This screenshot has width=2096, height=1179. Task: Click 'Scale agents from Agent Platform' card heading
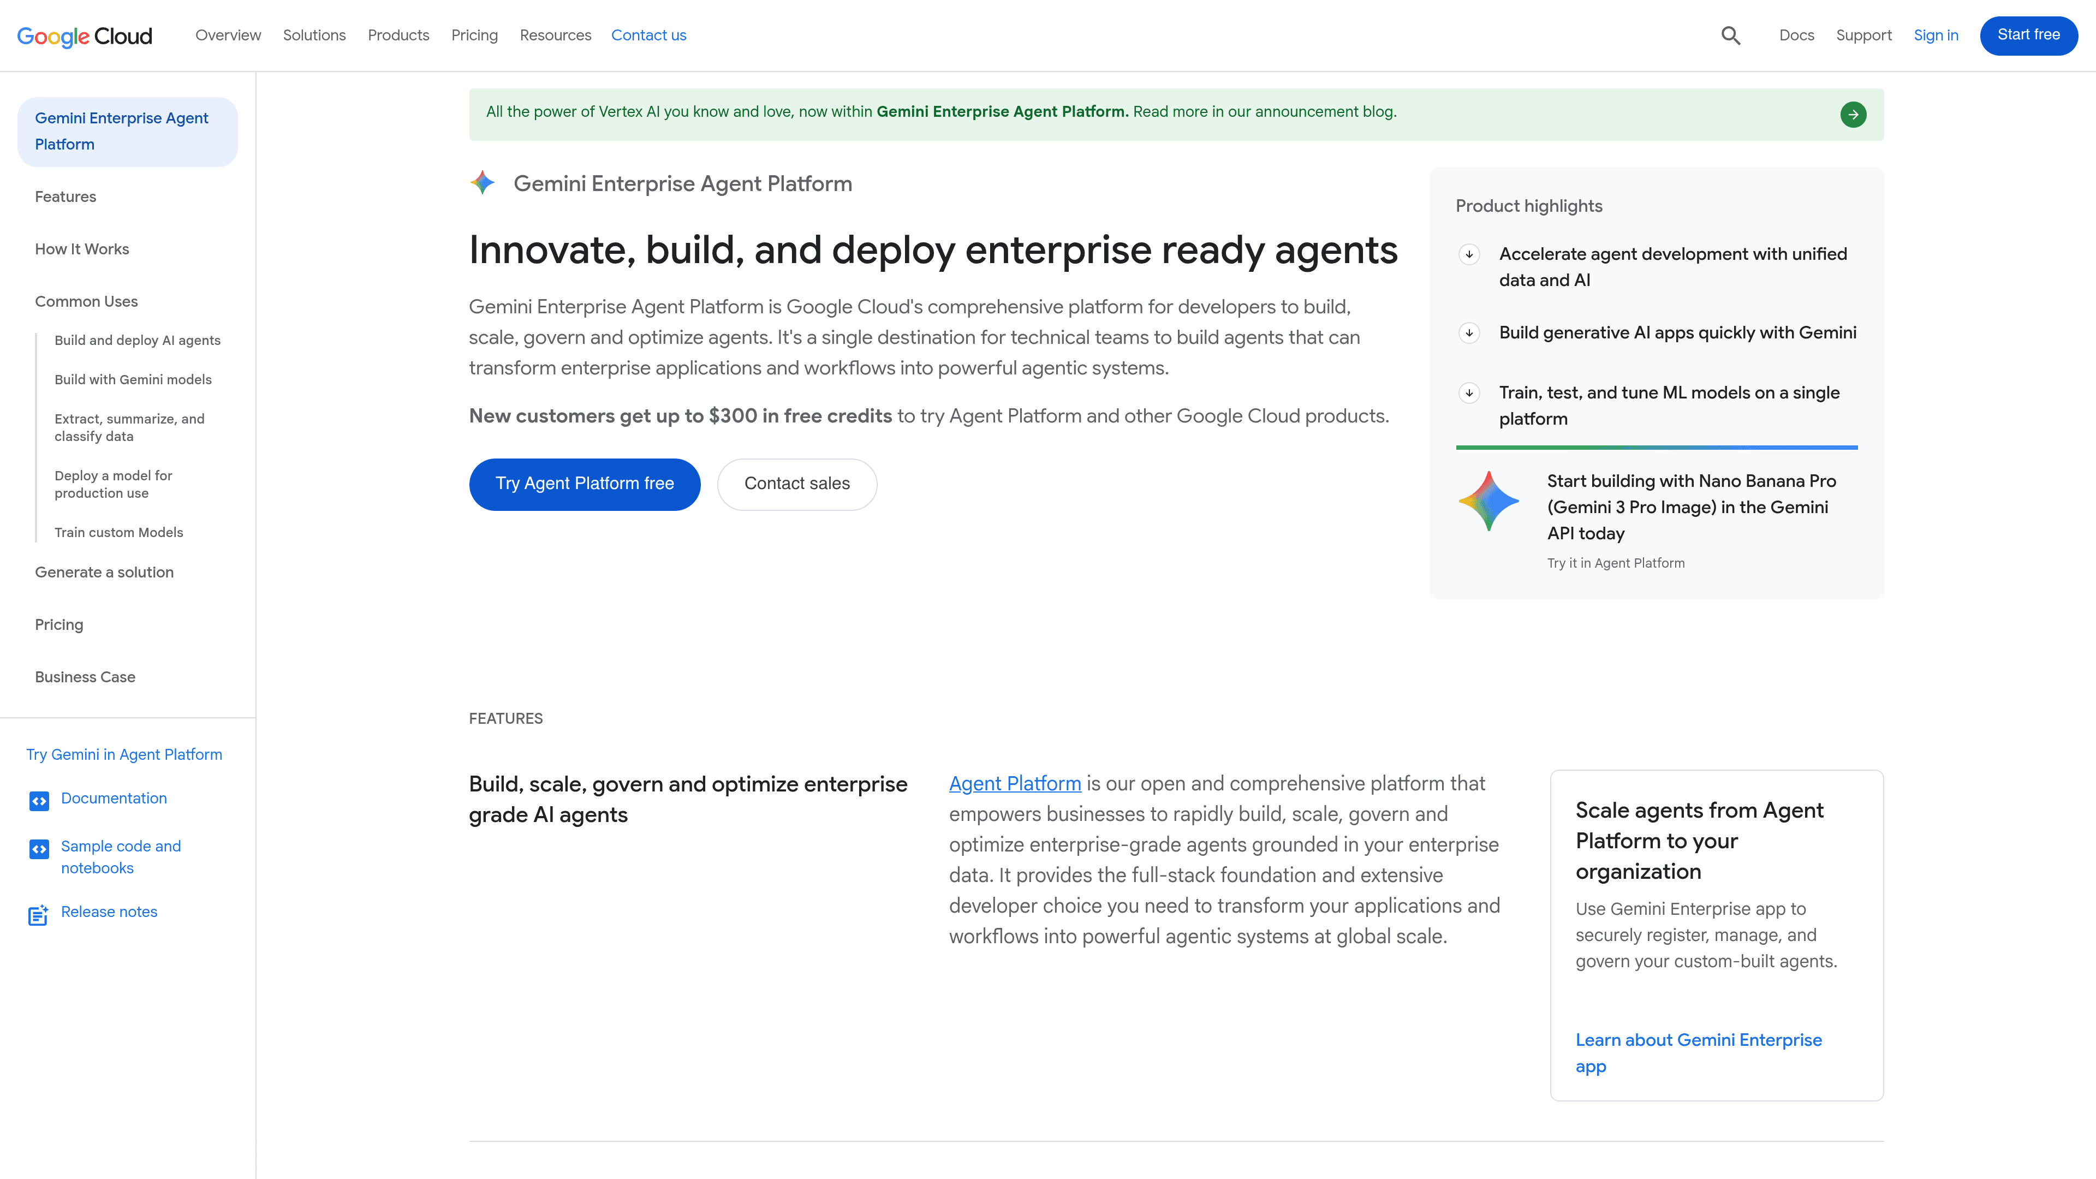point(1699,841)
